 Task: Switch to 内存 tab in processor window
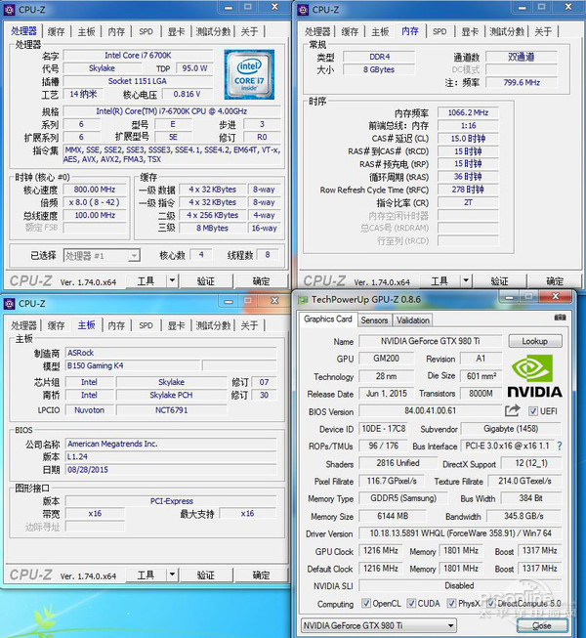coord(116,31)
